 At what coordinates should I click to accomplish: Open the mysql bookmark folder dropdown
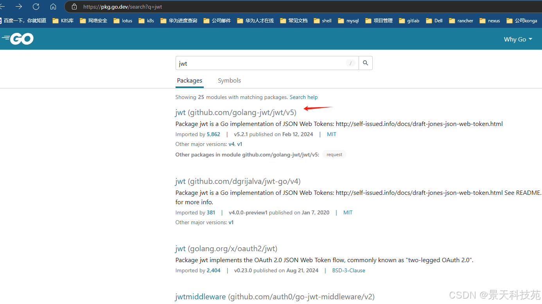tap(348, 21)
